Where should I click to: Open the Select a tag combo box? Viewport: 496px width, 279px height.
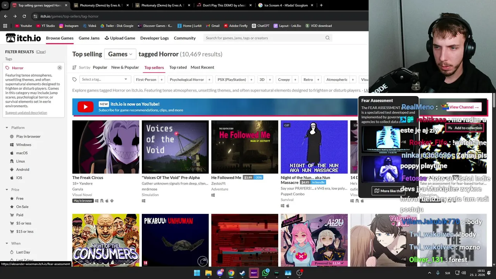click(x=105, y=79)
